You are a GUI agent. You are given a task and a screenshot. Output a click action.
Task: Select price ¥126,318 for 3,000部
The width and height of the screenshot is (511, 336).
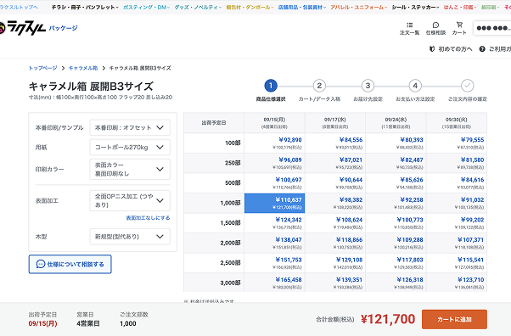click(x=396, y=283)
